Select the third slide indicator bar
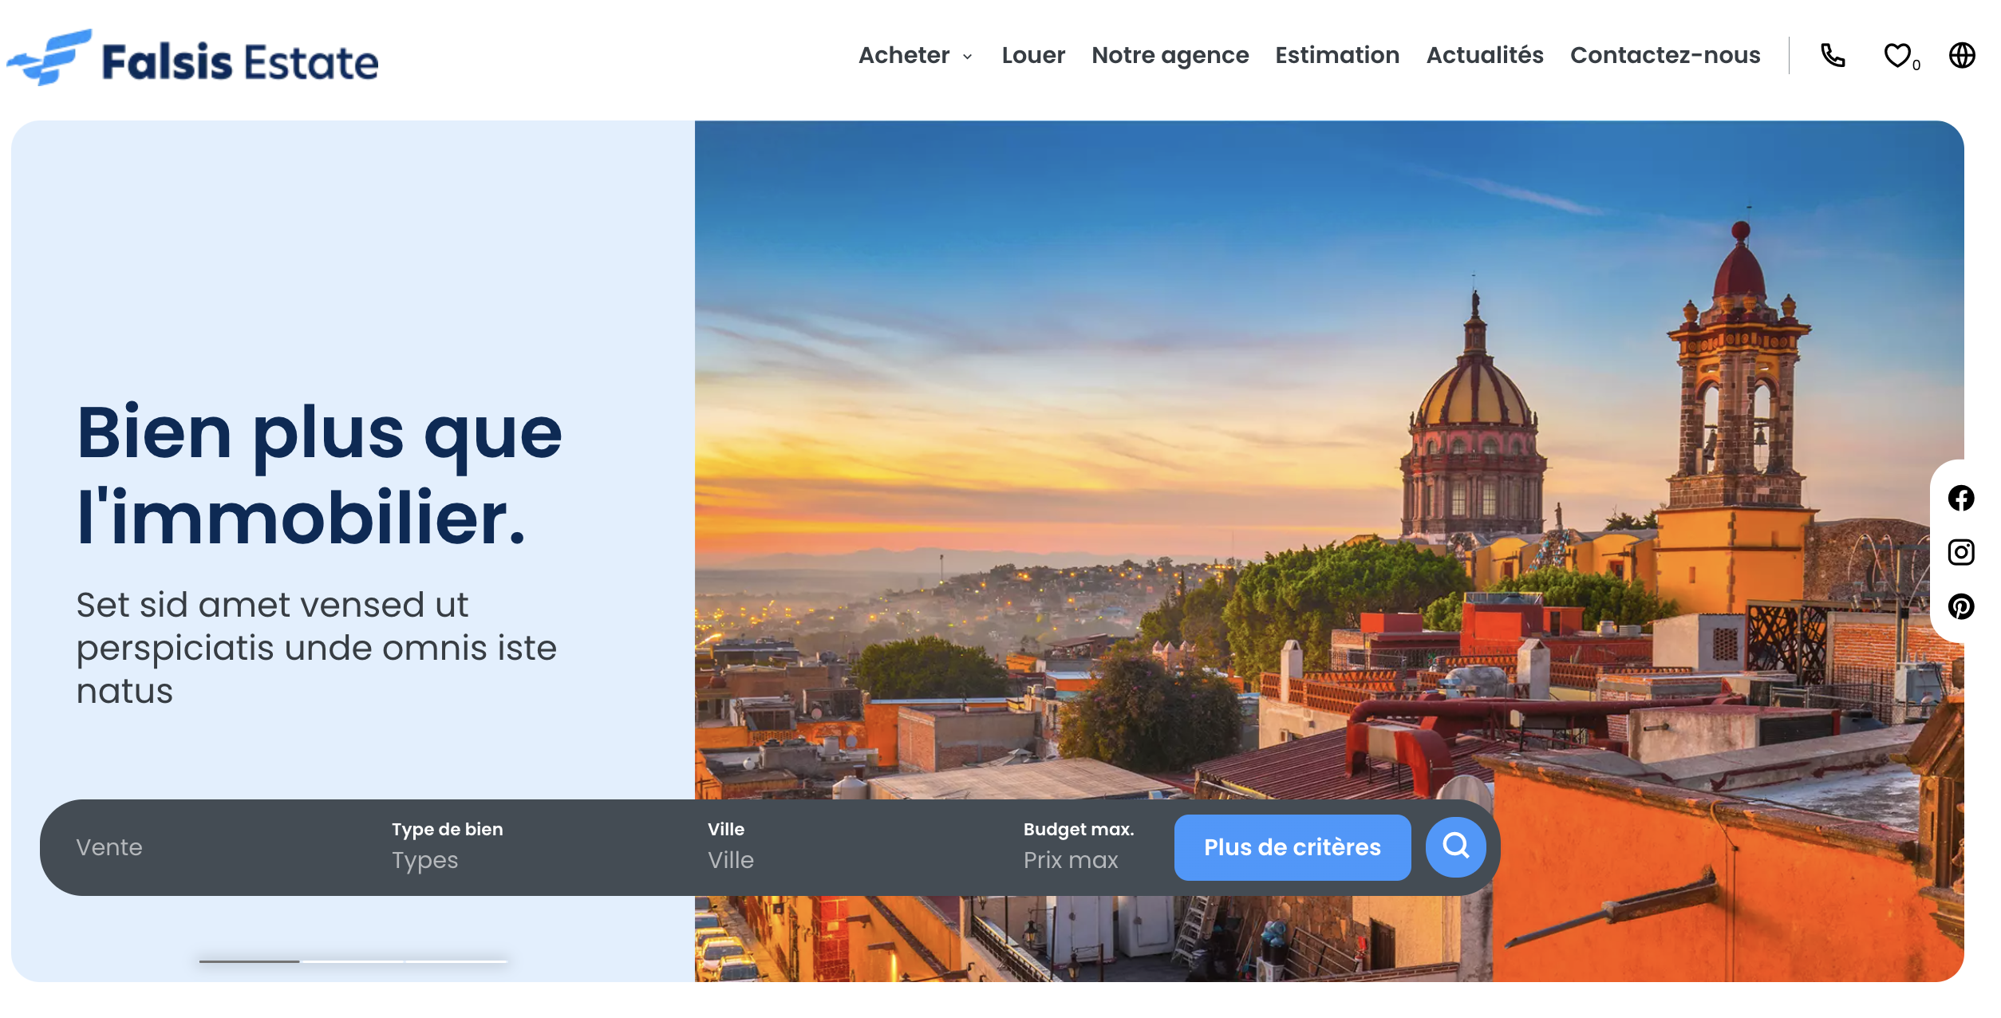Screen dimensions: 2001x1018 456,961
